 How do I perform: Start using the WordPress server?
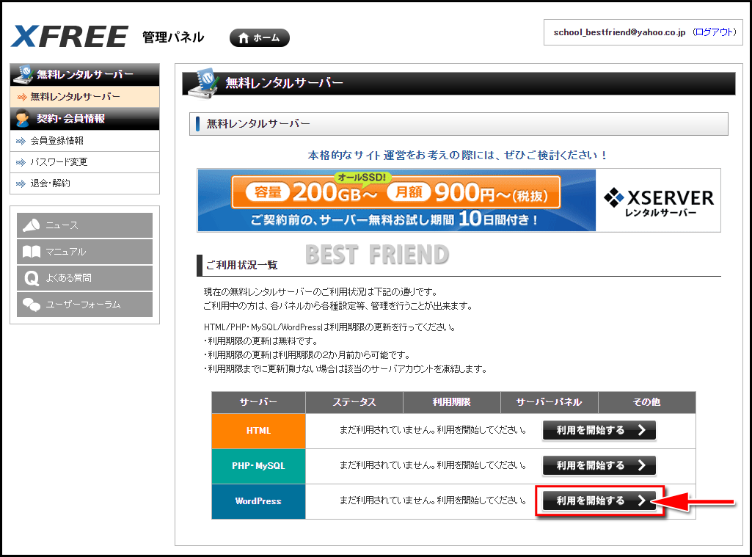(x=599, y=501)
